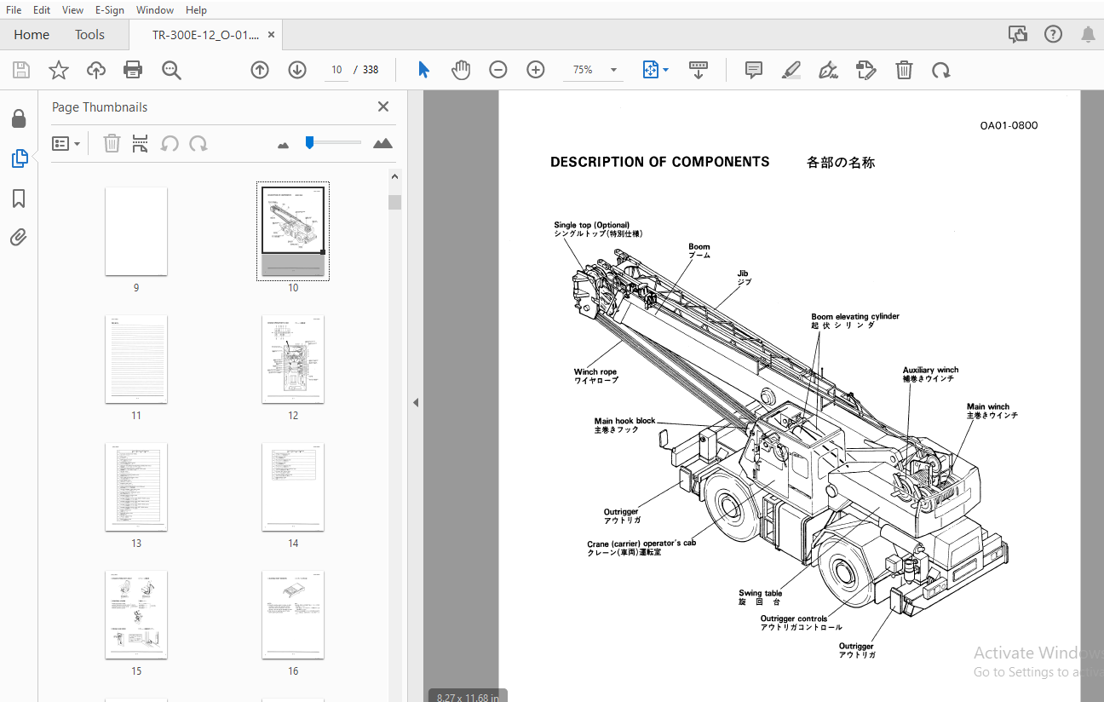Viewport: 1104px width, 702px height.
Task: Enlarge thumbnail size large mountain icon
Action: point(383,143)
